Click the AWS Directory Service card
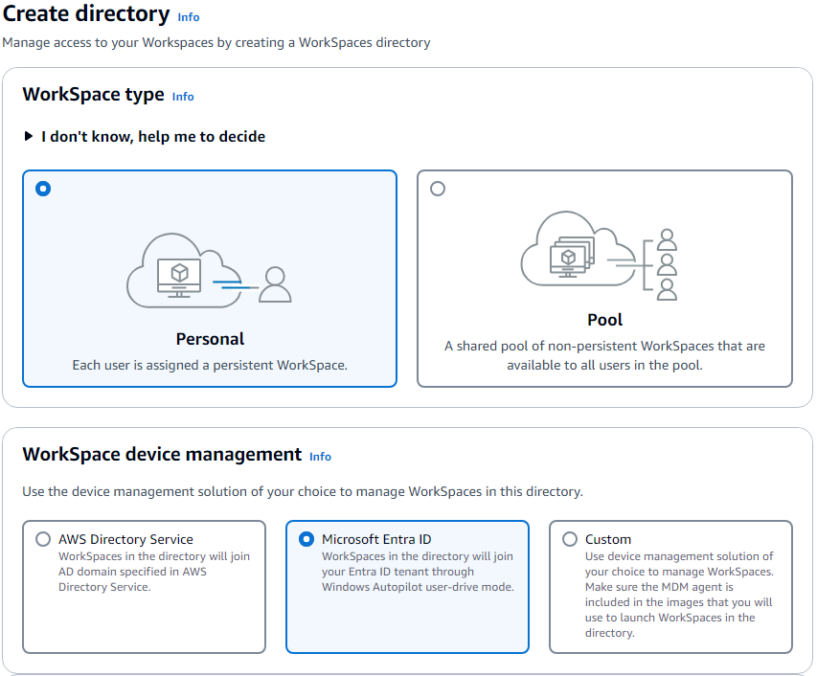817x676 pixels. 144,586
